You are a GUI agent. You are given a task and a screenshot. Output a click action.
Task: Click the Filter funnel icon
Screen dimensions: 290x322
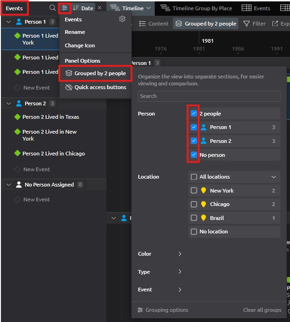pyautogui.click(x=246, y=24)
